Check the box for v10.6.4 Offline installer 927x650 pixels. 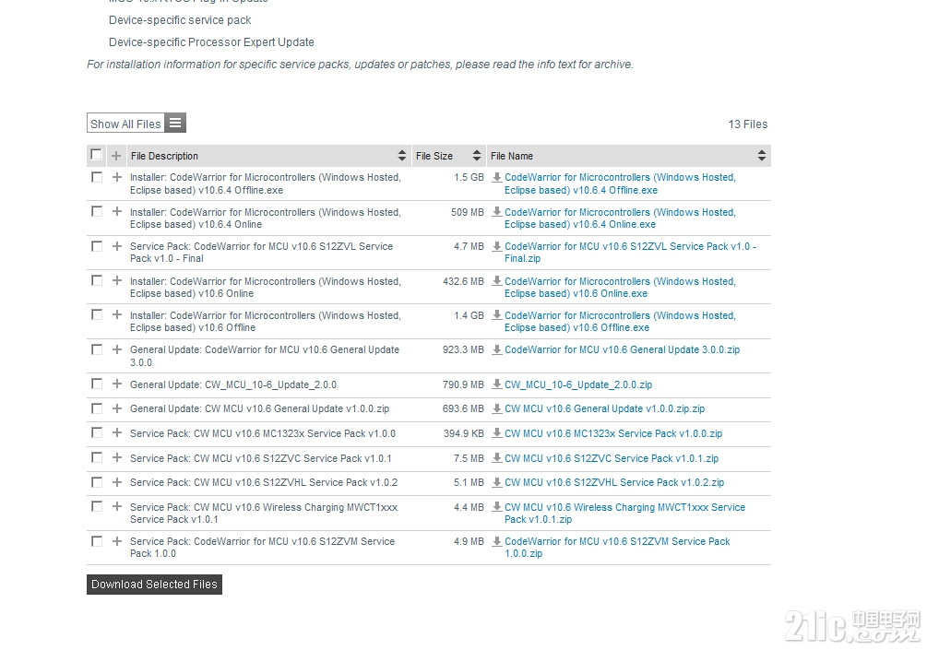coord(97,177)
